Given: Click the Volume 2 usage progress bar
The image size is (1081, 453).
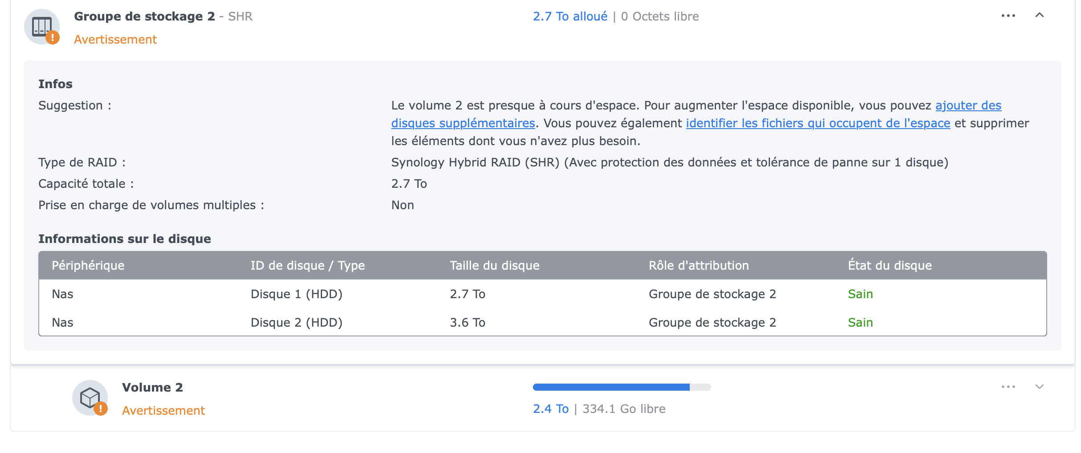Looking at the screenshot, I should (622, 387).
